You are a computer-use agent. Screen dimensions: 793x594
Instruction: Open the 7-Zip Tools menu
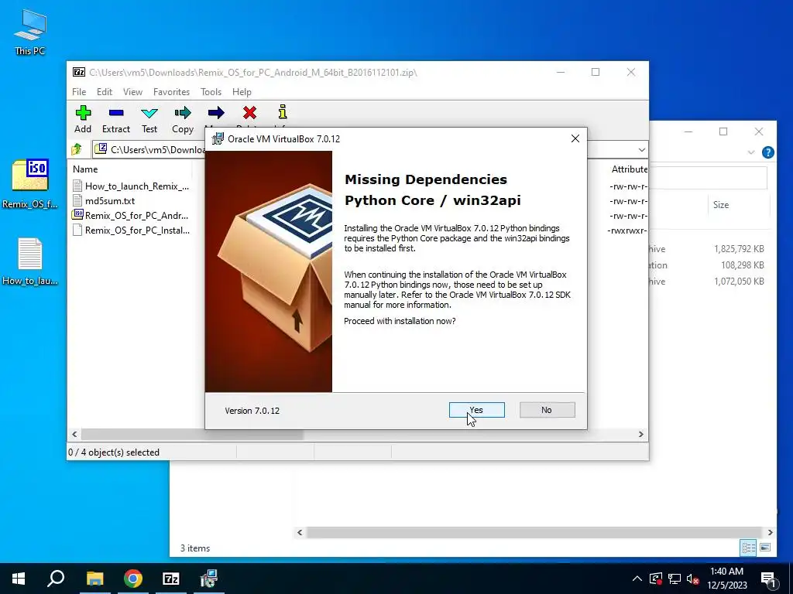(x=211, y=92)
